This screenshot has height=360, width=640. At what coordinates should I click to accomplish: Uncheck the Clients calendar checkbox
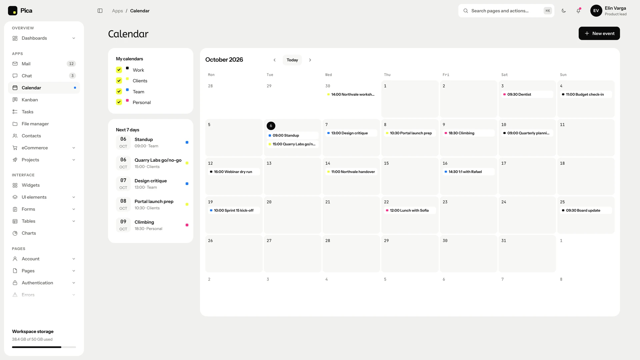pyautogui.click(x=119, y=80)
